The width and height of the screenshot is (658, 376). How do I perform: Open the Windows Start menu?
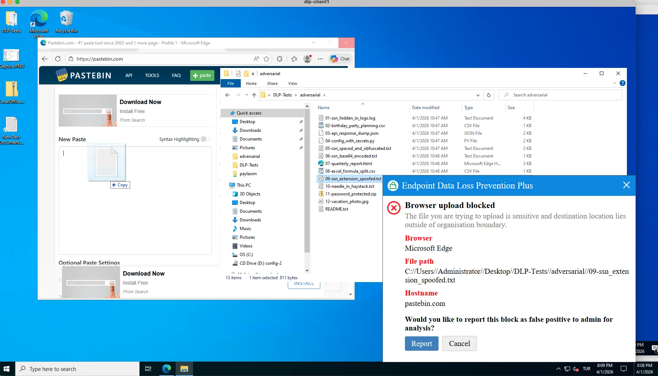[x=7, y=369]
